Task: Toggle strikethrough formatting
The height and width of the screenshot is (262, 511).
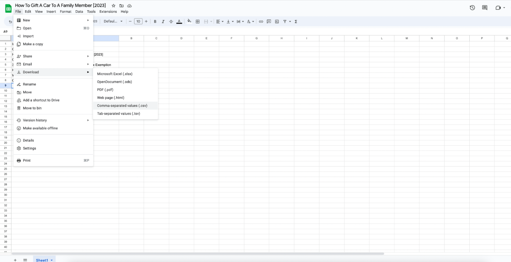Action: [x=171, y=21]
